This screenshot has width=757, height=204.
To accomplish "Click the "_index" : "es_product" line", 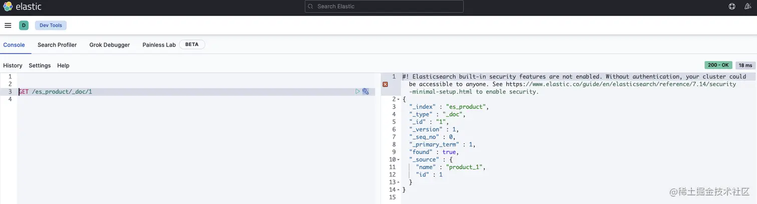I will coord(449,107).
